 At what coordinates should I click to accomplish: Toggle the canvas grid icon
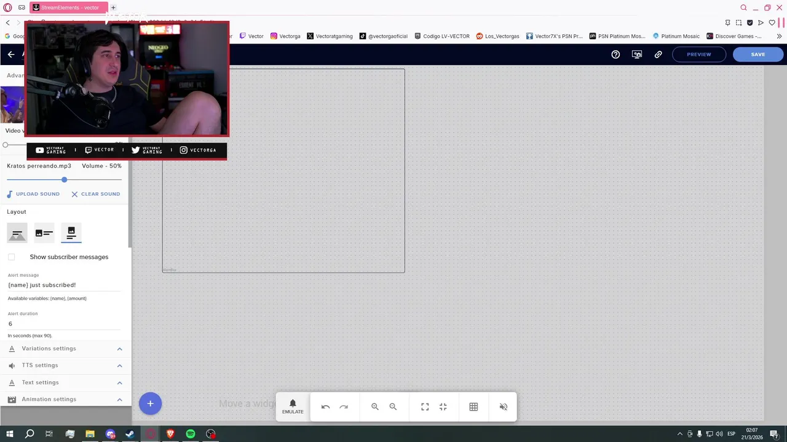(473, 406)
